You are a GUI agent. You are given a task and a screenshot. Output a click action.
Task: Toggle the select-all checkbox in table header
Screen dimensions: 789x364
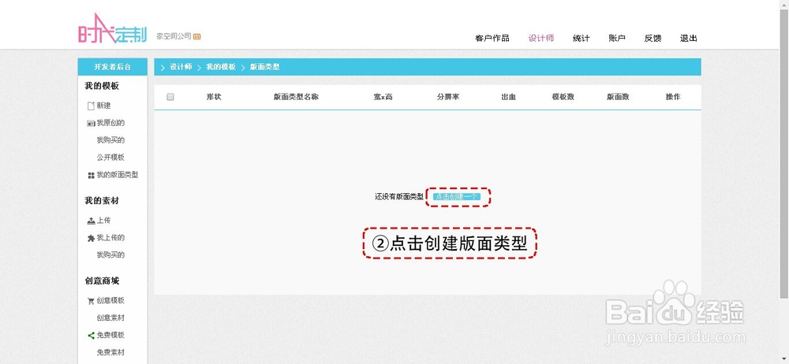point(170,97)
